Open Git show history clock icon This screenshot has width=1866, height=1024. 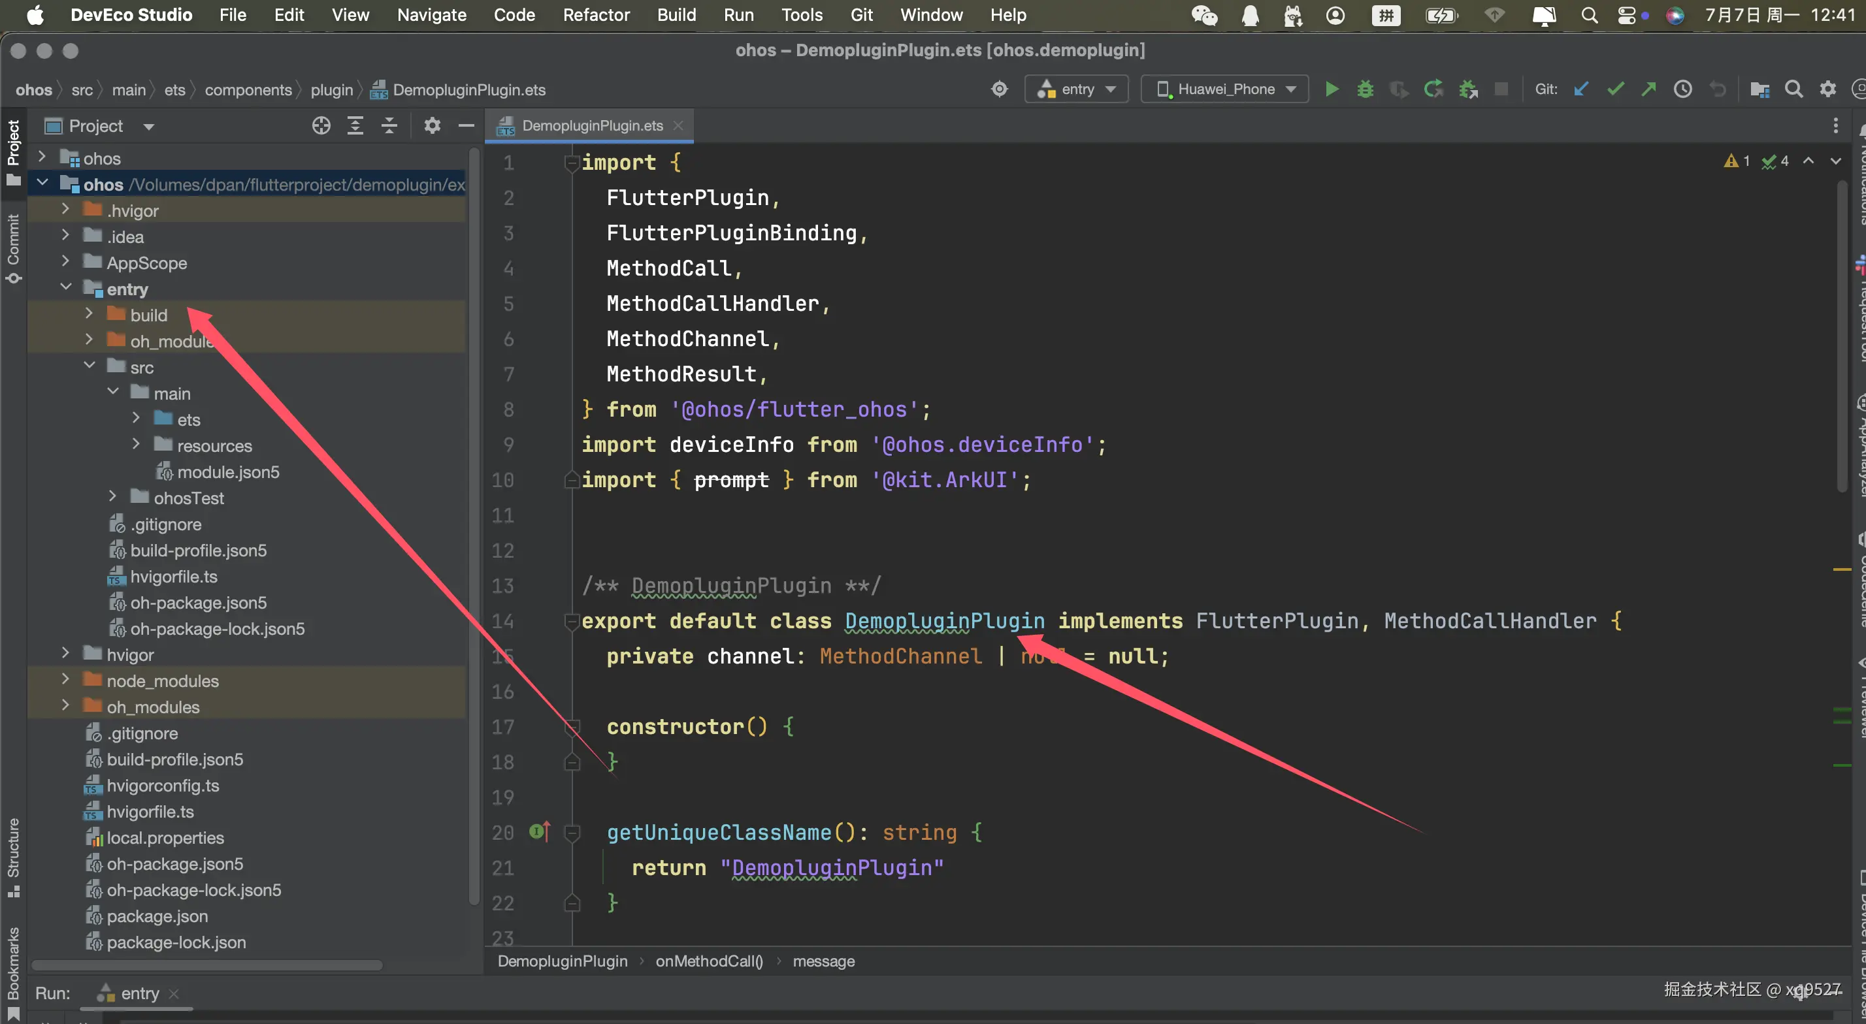(x=1683, y=89)
